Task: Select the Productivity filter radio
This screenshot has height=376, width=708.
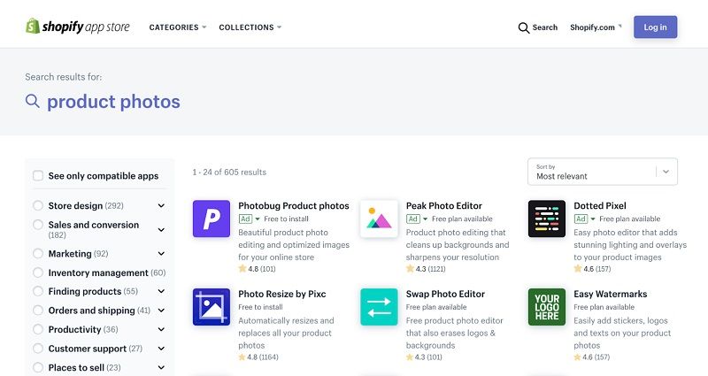Action: click(x=38, y=329)
